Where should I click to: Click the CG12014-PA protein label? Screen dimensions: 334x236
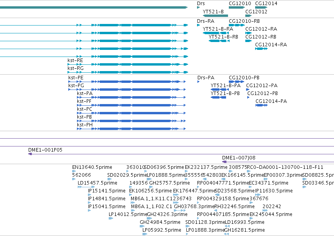pos(271,101)
